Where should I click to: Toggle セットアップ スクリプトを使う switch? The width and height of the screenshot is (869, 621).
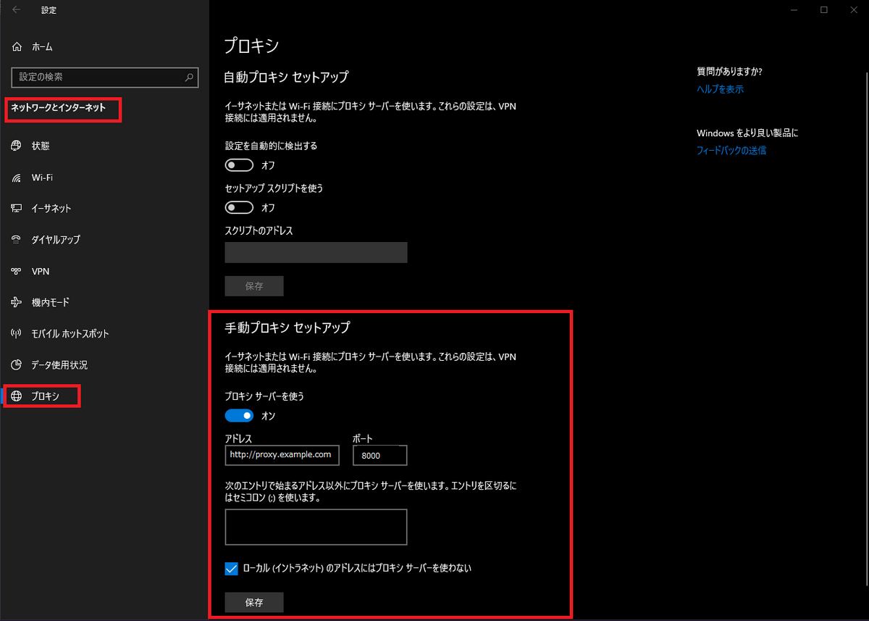239,208
